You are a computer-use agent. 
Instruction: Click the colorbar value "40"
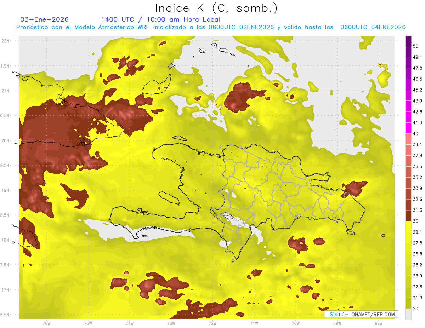pyautogui.click(x=416, y=134)
